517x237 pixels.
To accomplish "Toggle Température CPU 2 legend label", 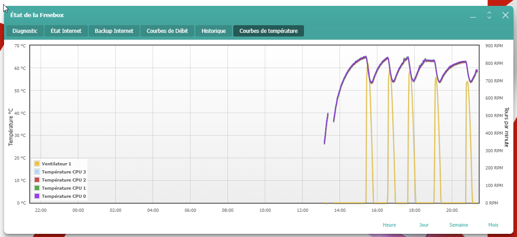I will 64,180.
